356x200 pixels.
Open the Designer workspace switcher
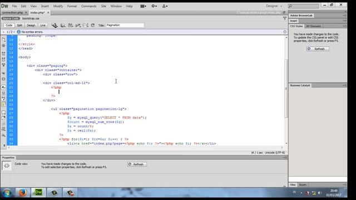pyautogui.click(x=274, y=6)
